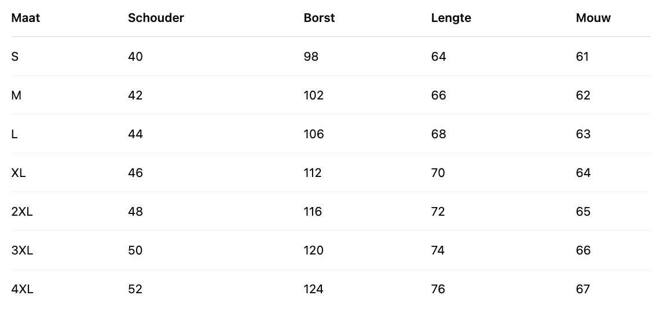Click the size L row label

coord(14,134)
